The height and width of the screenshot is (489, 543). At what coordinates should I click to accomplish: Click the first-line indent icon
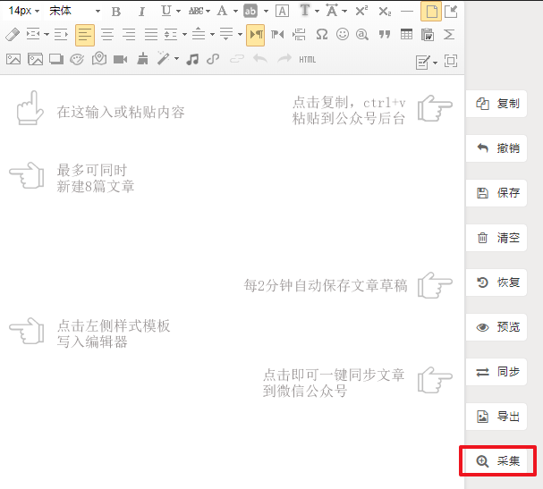(x=33, y=34)
